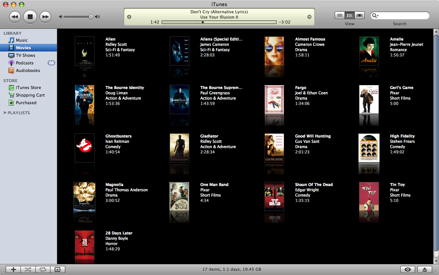This screenshot has width=439, height=275.
Task: Switch to list view
Action: (x=340, y=16)
